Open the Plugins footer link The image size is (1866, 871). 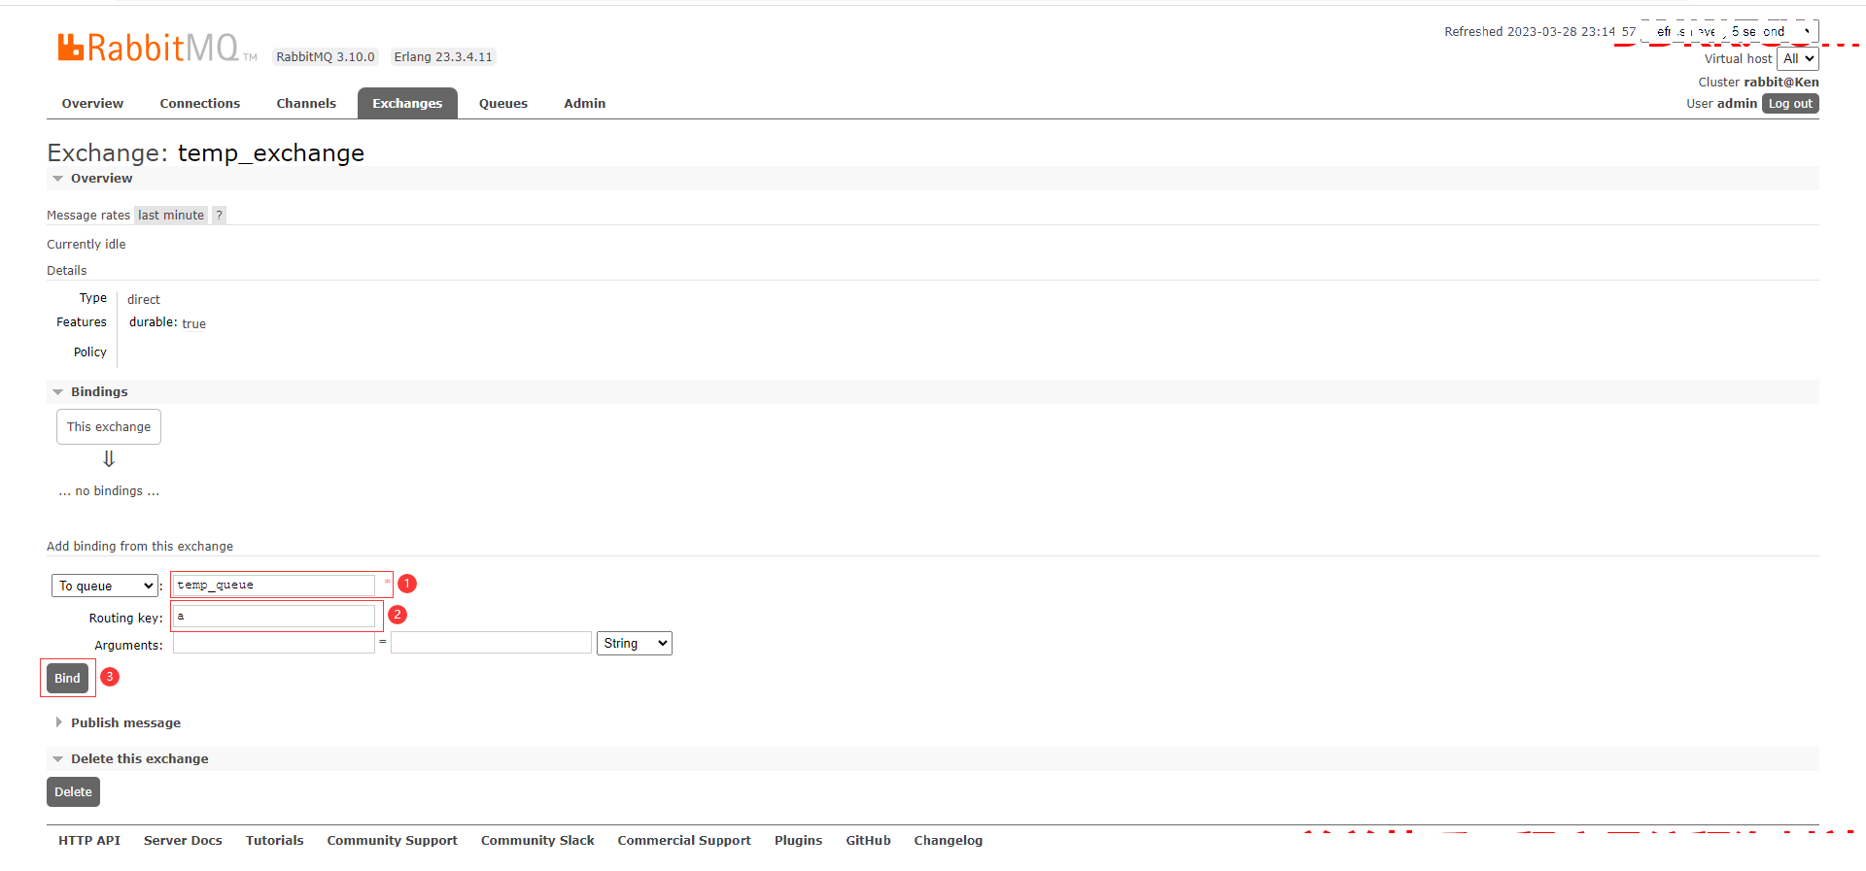(x=798, y=840)
